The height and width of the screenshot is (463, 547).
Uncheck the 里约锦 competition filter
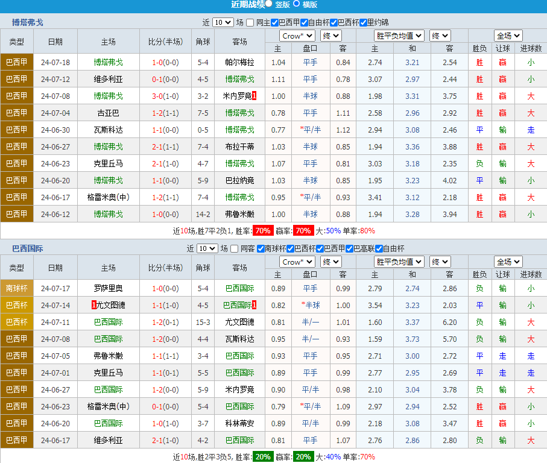(363, 22)
